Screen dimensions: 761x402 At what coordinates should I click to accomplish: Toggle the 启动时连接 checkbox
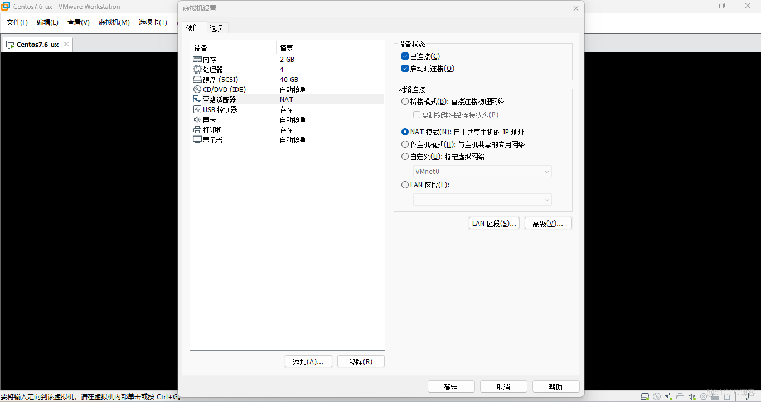click(405, 69)
